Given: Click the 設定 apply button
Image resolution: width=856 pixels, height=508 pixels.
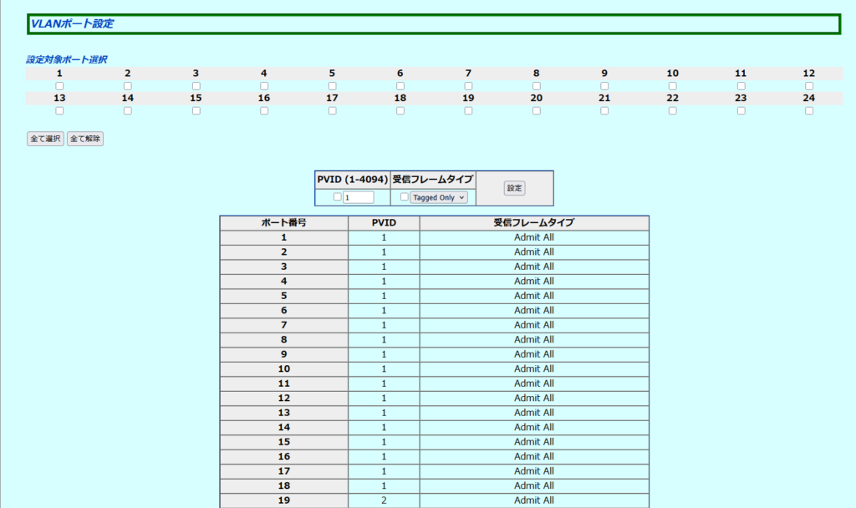Looking at the screenshot, I should (514, 188).
